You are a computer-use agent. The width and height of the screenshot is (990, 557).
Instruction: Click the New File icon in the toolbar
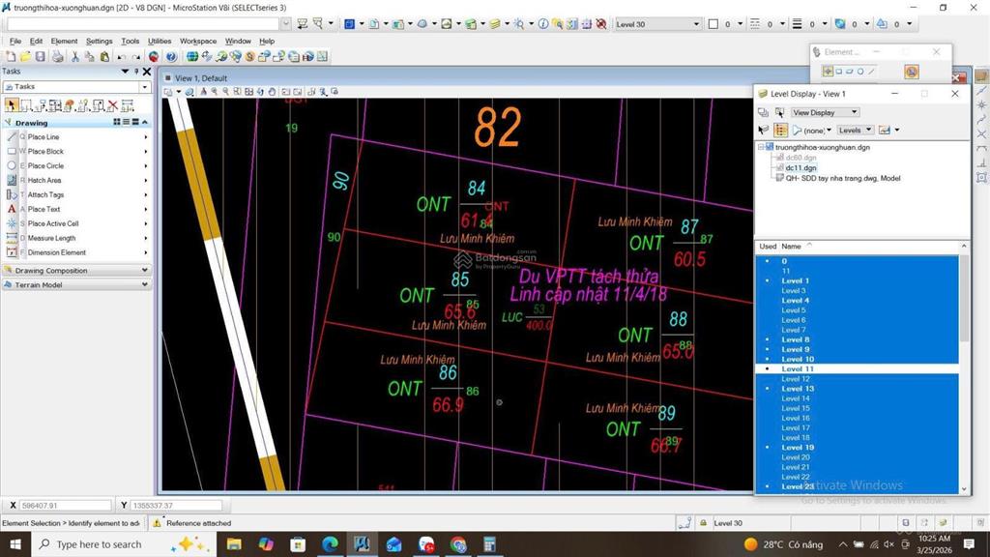(x=11, y=57)
